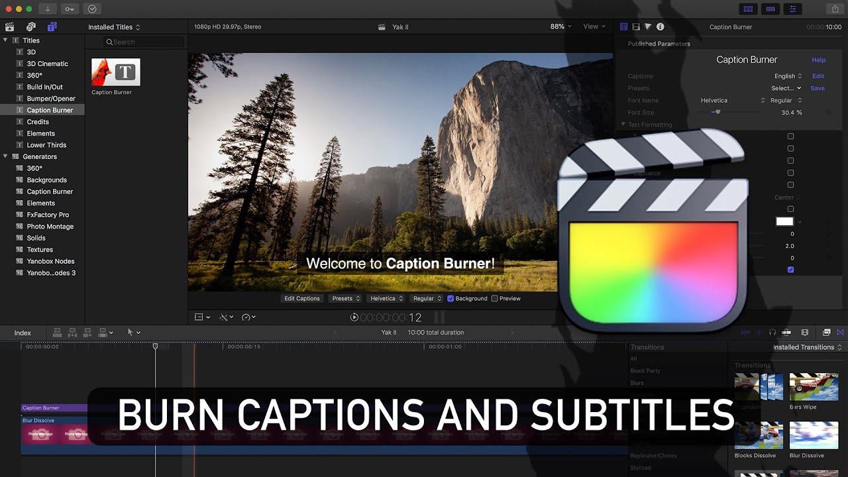Select the Photo Montage generators category
This screenshot has height=477, width=848.
click(x=42, y=227)
